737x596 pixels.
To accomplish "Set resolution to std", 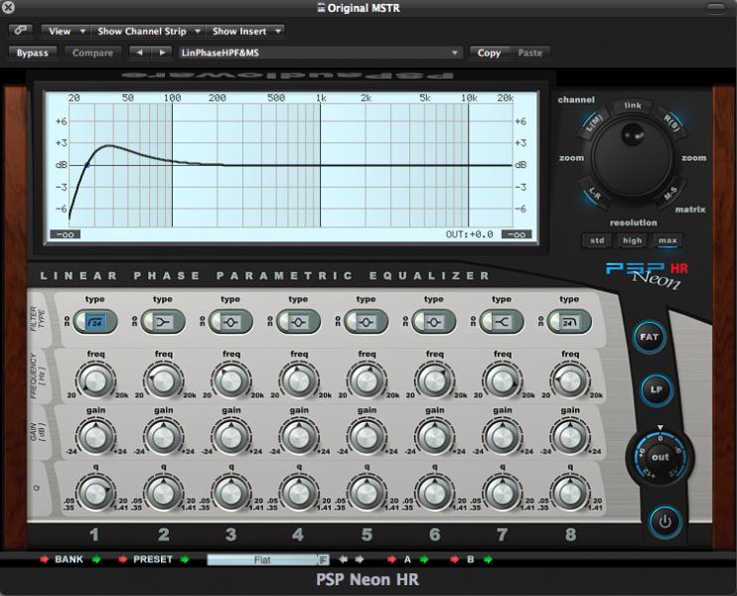I will pyautogui.click(x=597, y=240).
